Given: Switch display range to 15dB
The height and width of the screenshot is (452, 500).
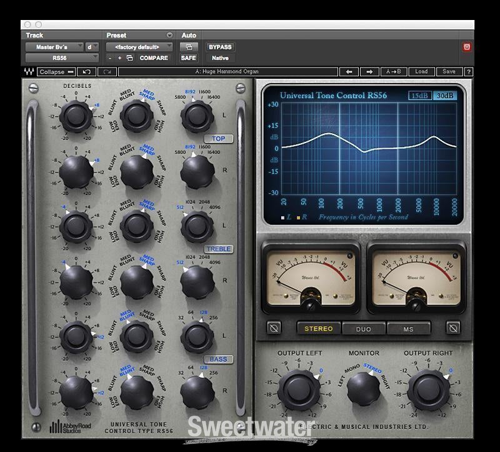Looking at the screenshot, I should point(420,96).
